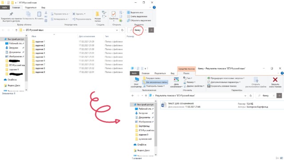
Task: Click the pin to Quick Access icon
Action: pos(11,14)
